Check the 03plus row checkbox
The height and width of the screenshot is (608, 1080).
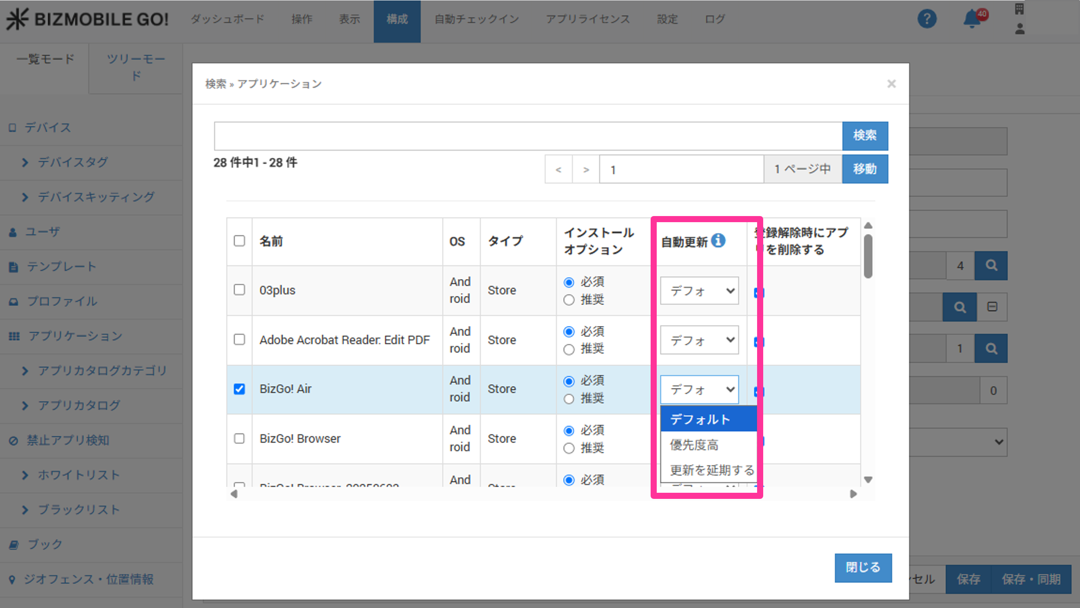239,290
